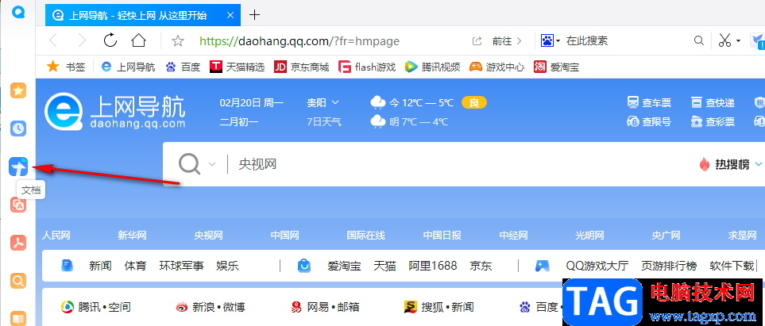Image resolution: width=765 pixels, height=326 pixels.
Task: Click the scissors screenshot tool icon
Action: 724,40
